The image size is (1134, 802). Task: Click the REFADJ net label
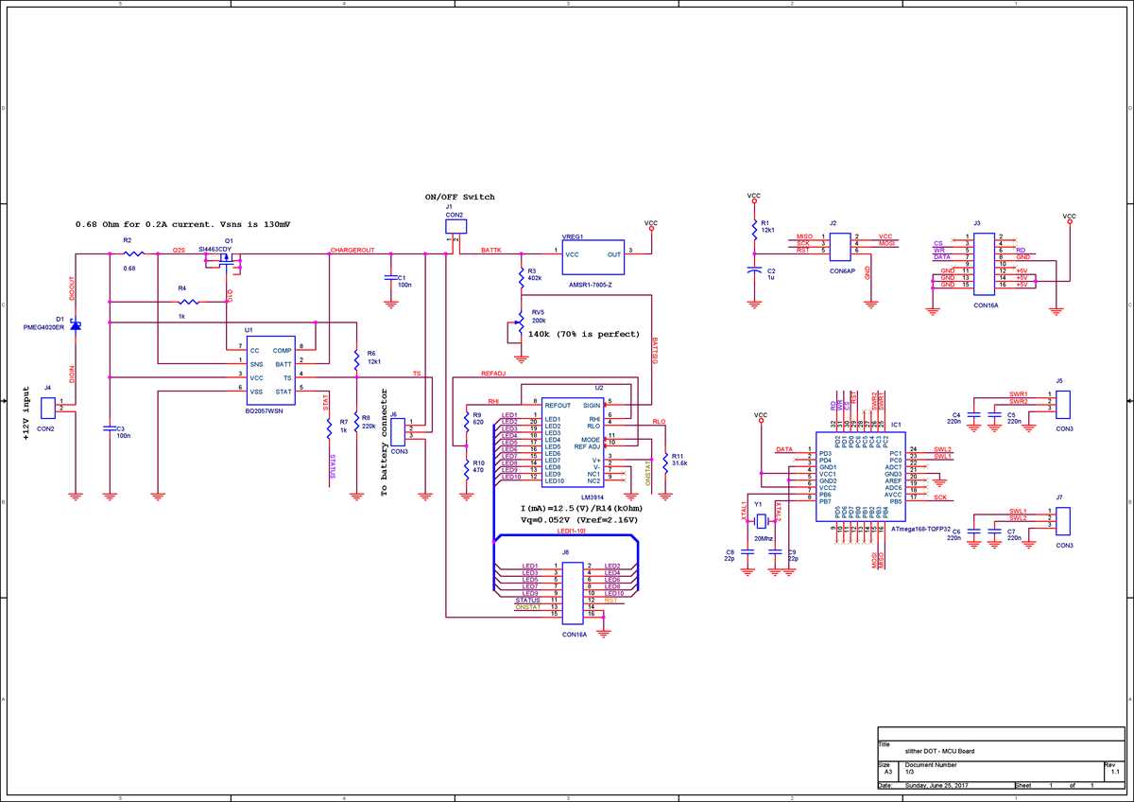[x=493, y=374]
